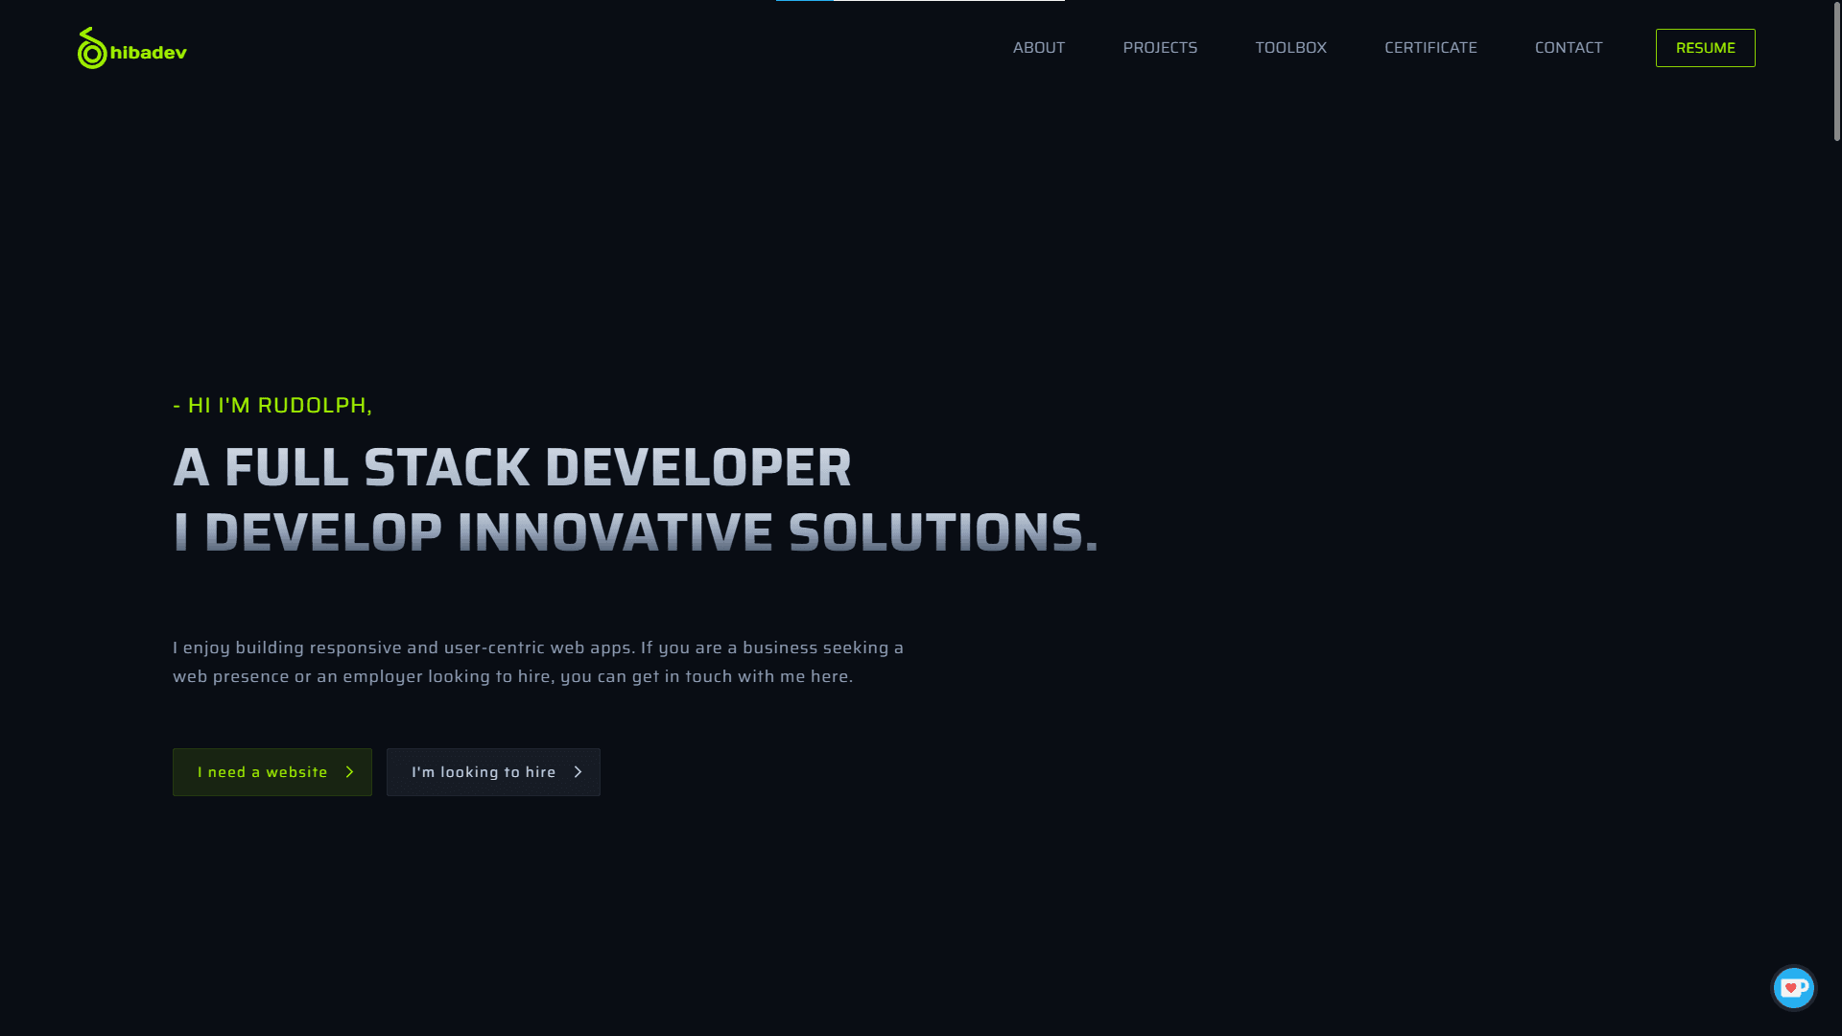This screenshot has height=1036, width=1842.
Task: Open the Toolbox nav link
Action: 1290,48
